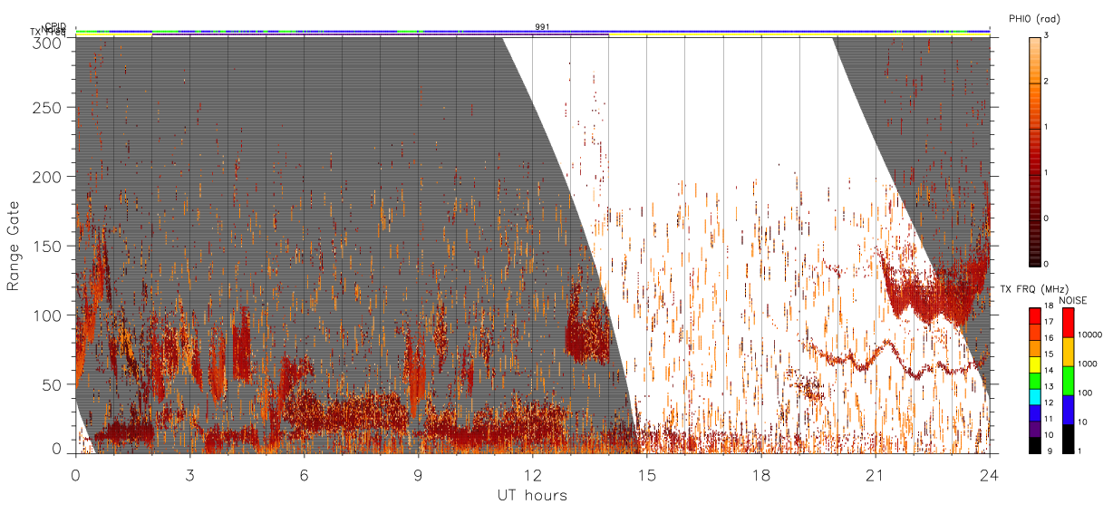This screenshot has height=514, width=1113.
Task: Click the 'PHI0 (rad)' colorbar title
Action: [1034, 19]
